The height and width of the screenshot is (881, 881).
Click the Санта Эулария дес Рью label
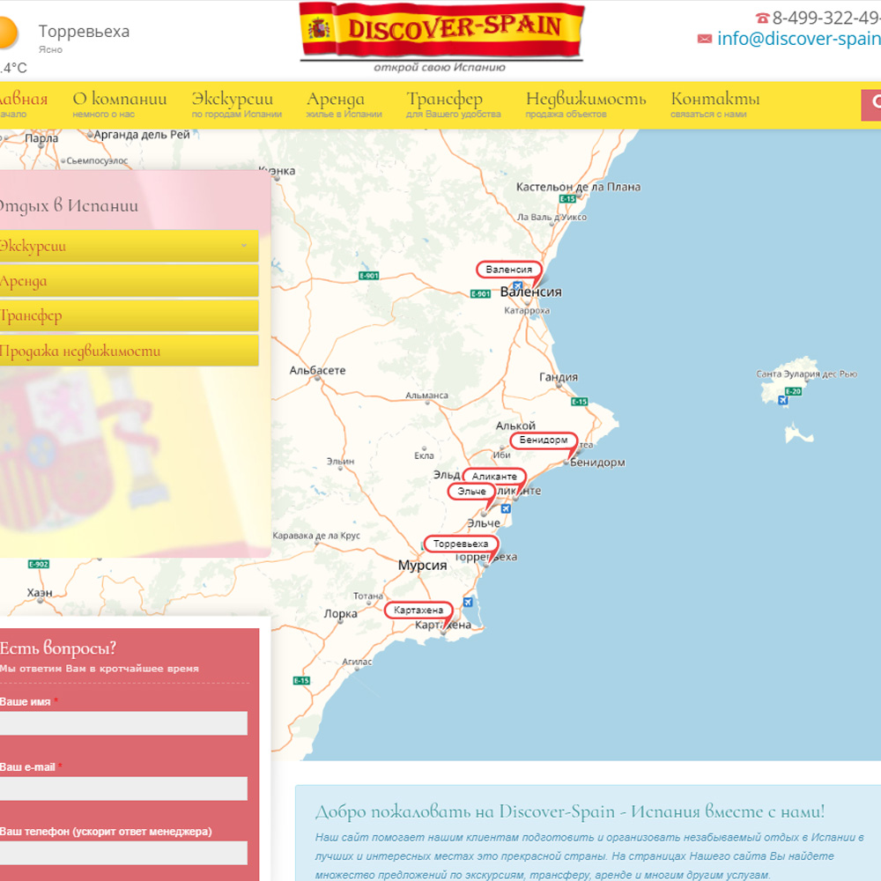806,374
